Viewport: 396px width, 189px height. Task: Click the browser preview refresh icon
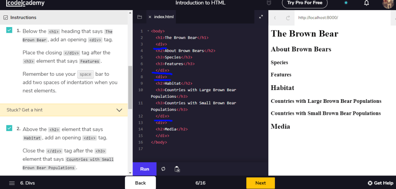click(x=288, y=18)
